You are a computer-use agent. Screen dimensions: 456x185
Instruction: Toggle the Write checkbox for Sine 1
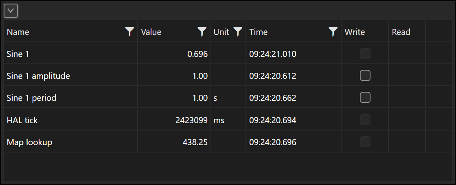point(365,54)
